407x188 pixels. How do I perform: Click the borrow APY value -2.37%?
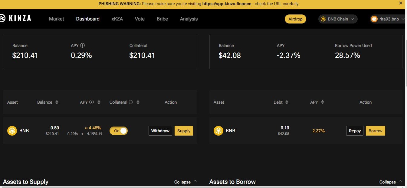point(289,55)
